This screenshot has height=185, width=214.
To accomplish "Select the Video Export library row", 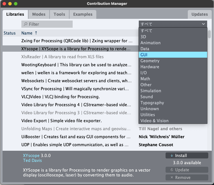I will tap(62, 121).
